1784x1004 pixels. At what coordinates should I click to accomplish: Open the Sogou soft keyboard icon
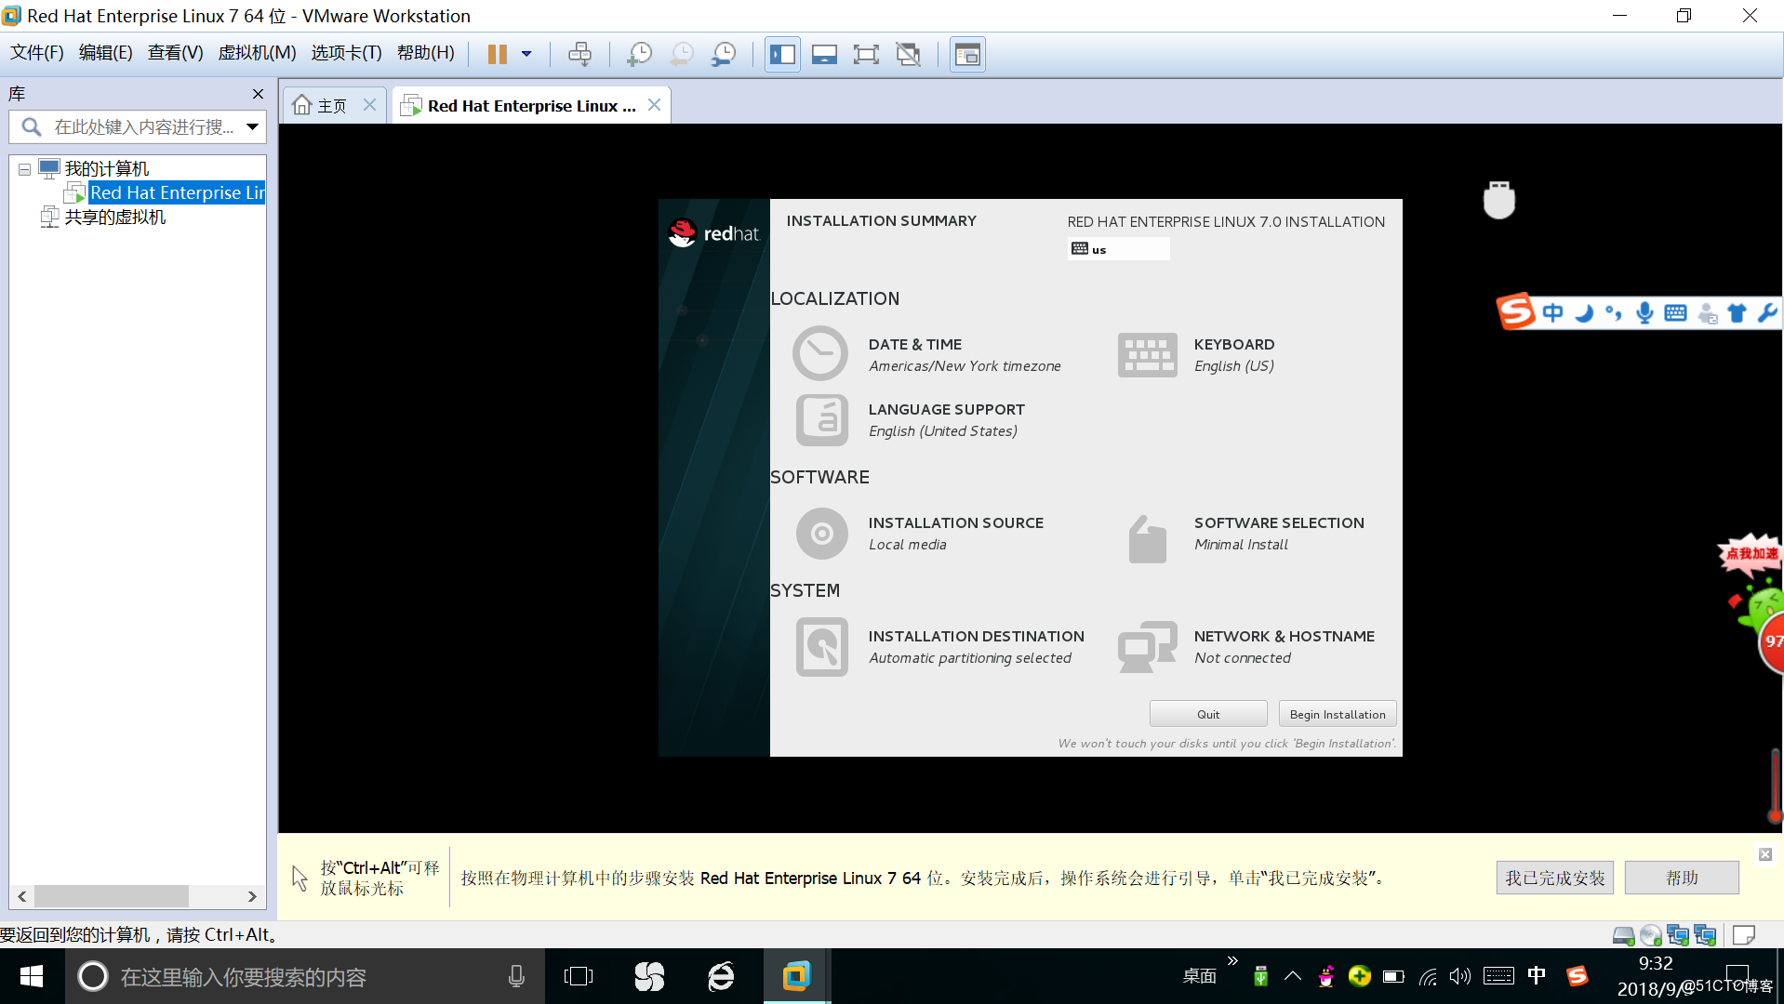(x=1675, y=312)
